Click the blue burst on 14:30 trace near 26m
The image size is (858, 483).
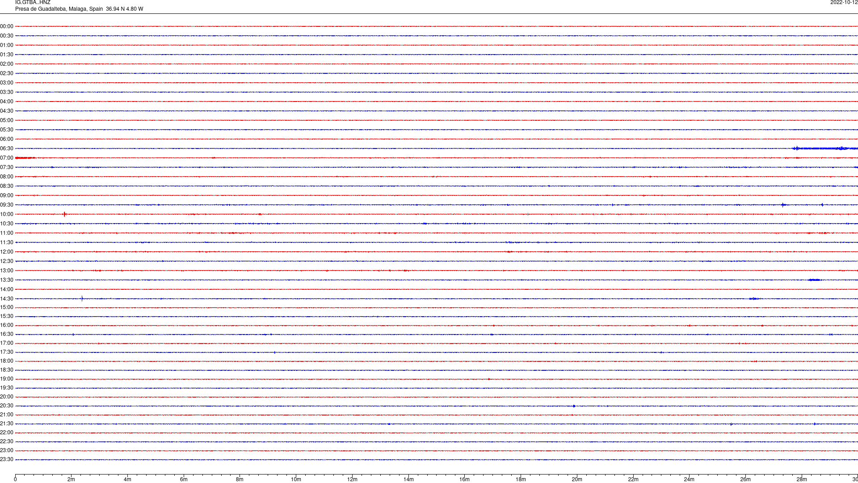754,299
